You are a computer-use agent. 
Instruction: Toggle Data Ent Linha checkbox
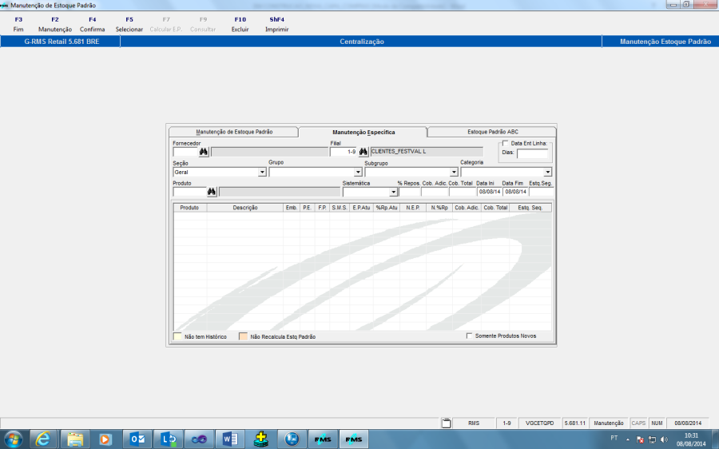tap(506, 144)
